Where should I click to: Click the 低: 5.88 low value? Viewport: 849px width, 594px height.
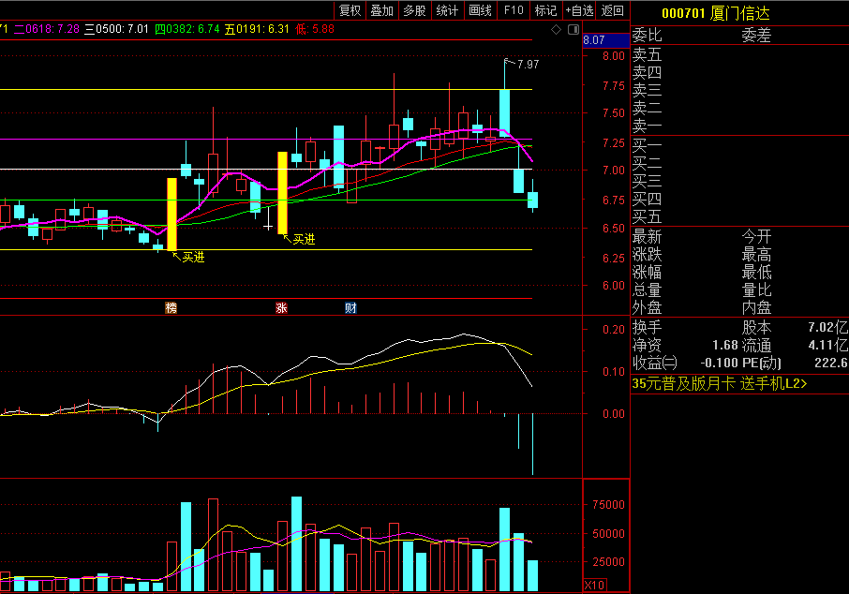tap(315, 29)
